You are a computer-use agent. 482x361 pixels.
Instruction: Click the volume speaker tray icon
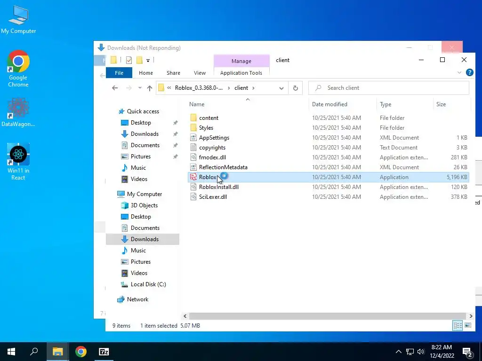421,352
